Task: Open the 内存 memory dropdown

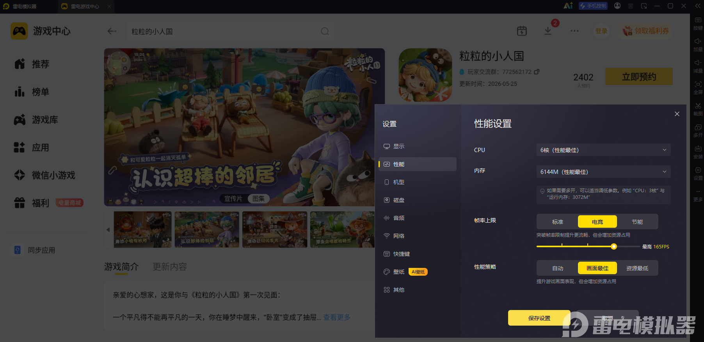Action: click(x=603, y=172)
